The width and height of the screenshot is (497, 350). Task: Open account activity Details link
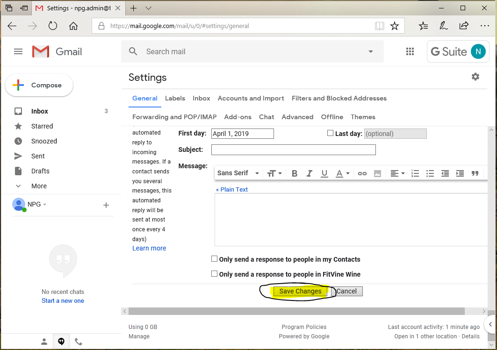tap(470, 336)
